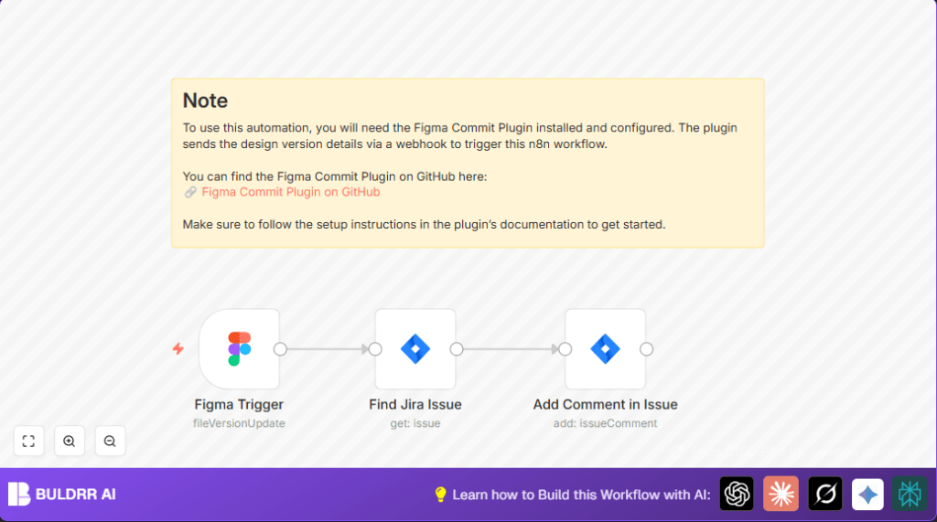Click the 'Figma Trigger' node label

click(x=239, y=405)
